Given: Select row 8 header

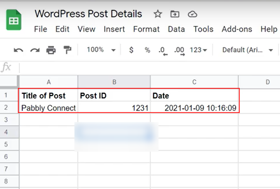Looking at the screenshot, I should (x=9, y=181).
